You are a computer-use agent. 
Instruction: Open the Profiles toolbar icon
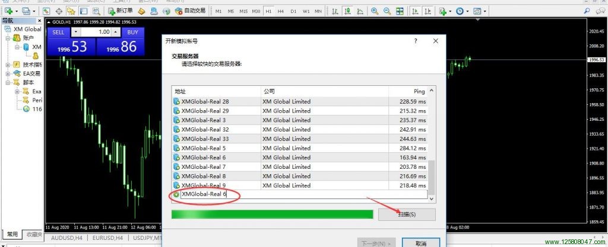coord(26,11)
